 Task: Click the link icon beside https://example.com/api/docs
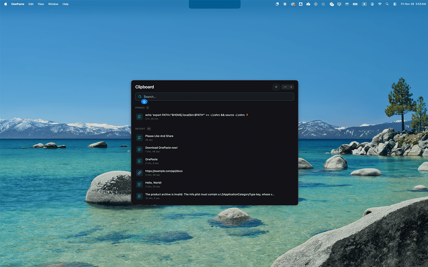(139, 173)
